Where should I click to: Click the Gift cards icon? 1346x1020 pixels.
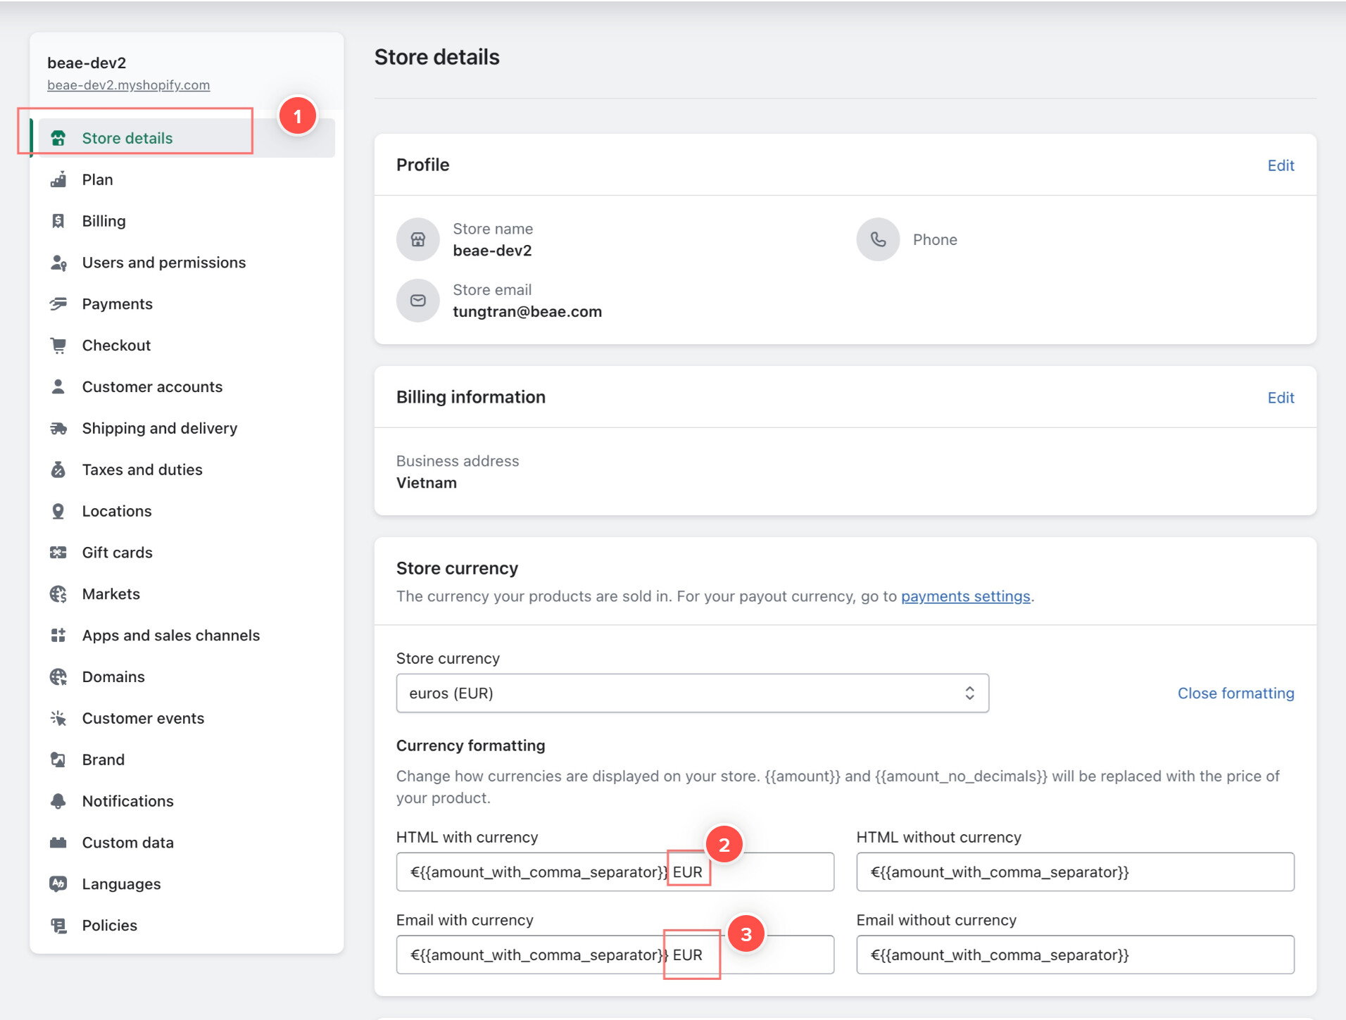58,553
